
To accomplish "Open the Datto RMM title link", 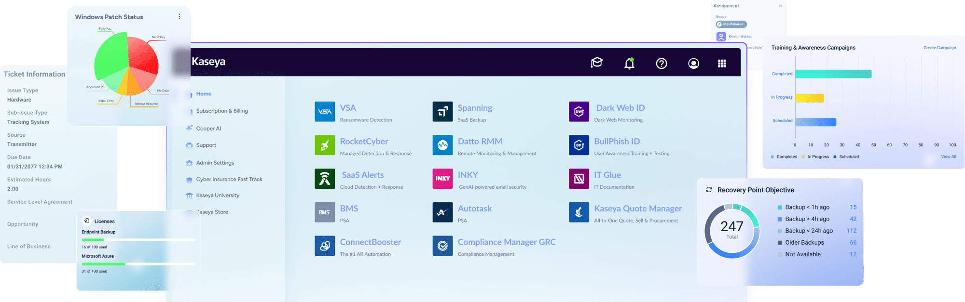I will [480, 141].
